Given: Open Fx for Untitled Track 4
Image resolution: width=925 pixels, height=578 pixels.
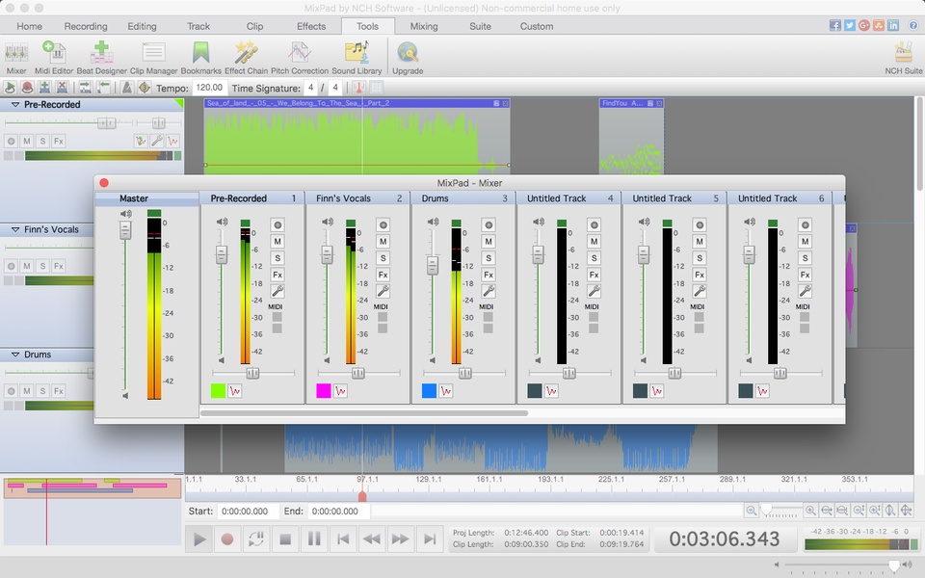Looking at the screenshot, I should click(x=595, y=275).
